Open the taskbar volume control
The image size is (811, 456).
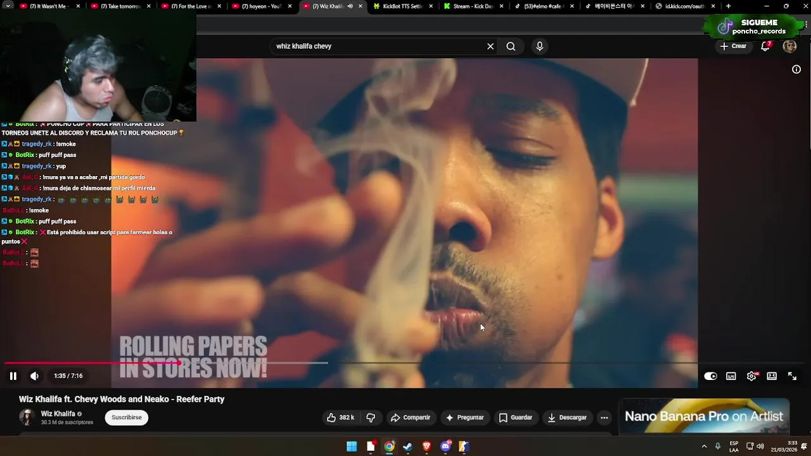click(x=760, y=446)
